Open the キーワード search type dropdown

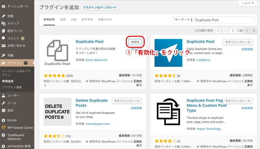(x=183, y=20)
